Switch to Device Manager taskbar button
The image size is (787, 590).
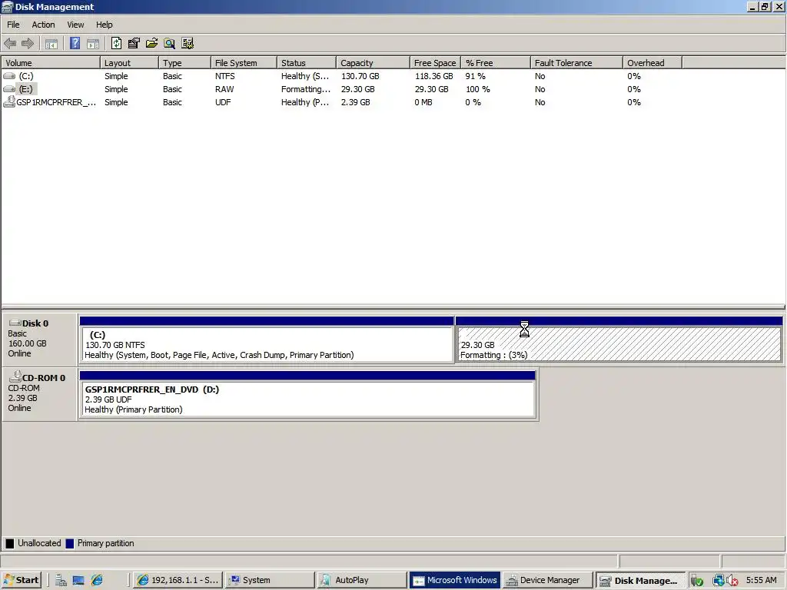point(546,580)
